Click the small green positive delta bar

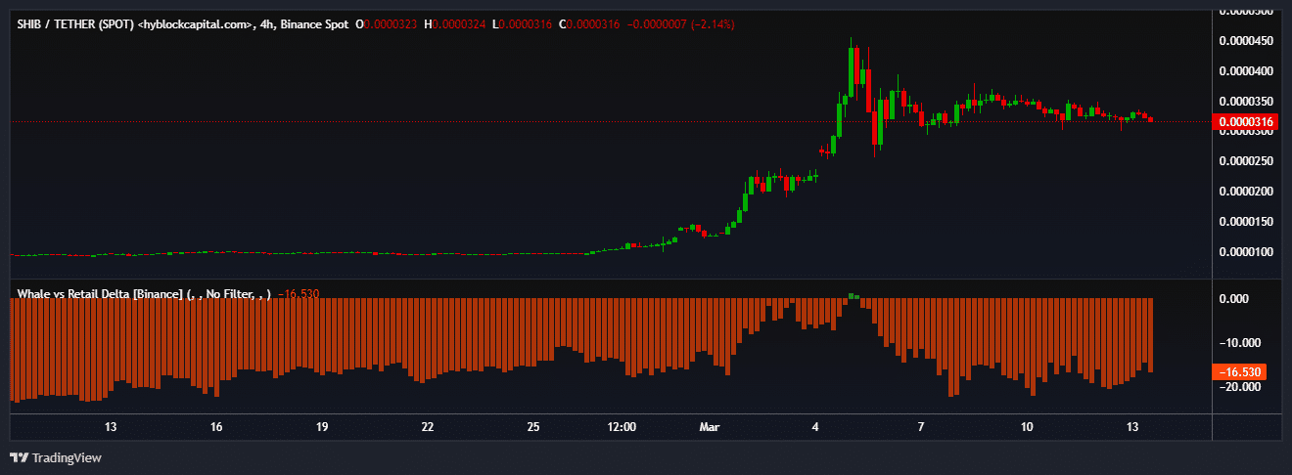click(x=853, y=295)
